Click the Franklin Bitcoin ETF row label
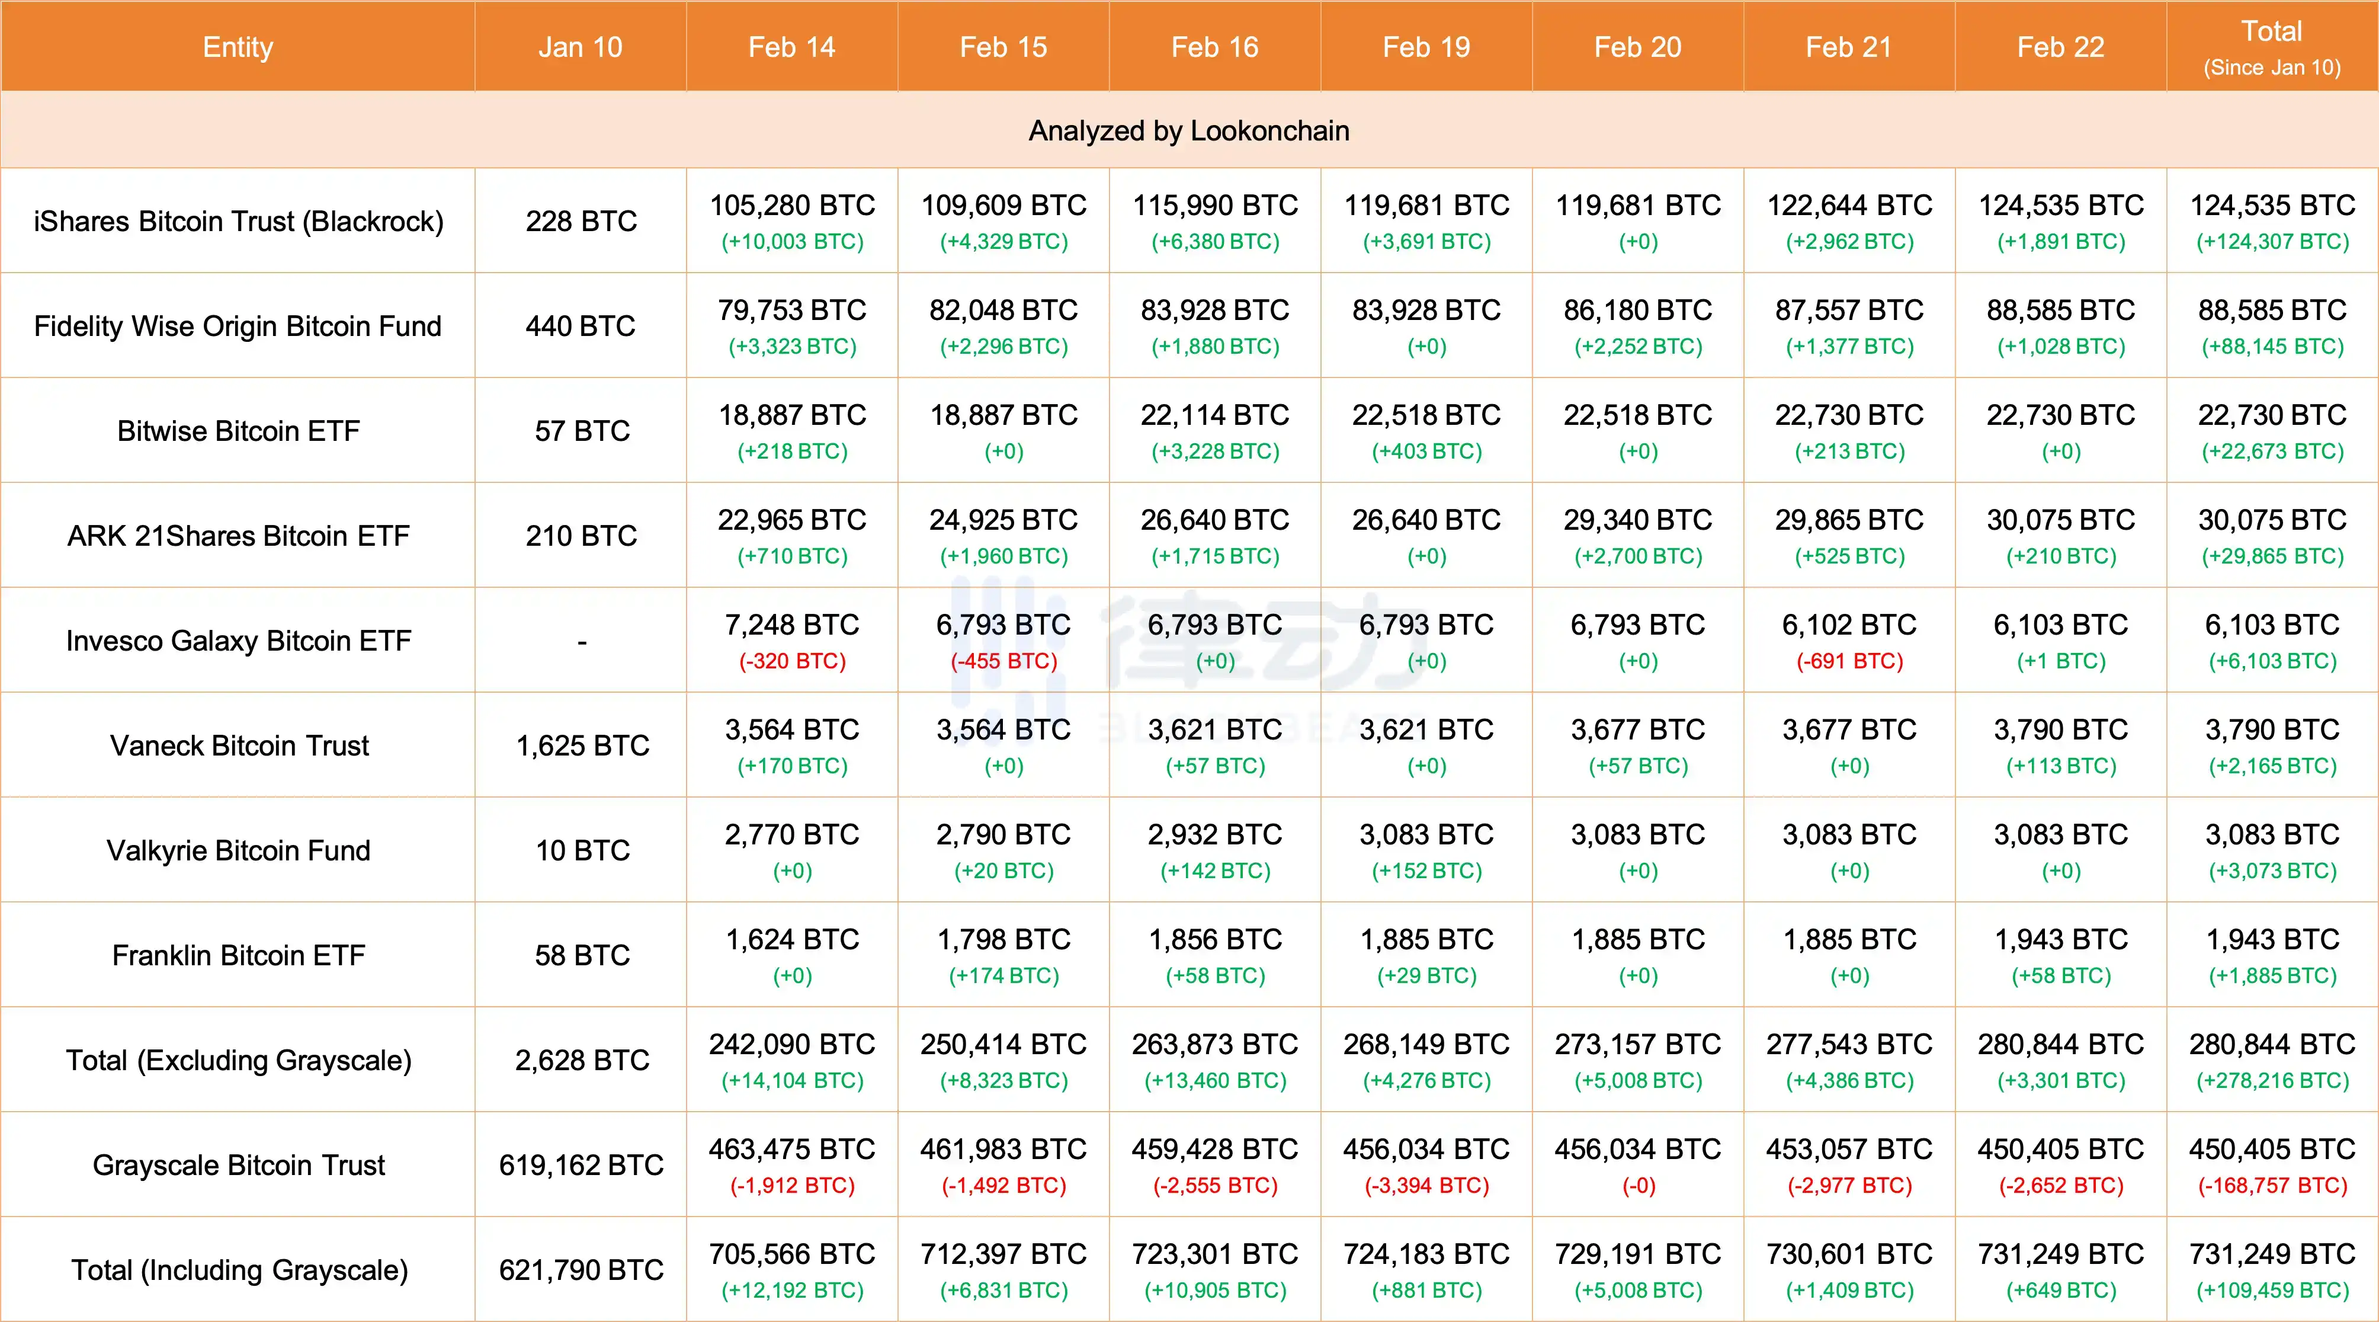 pos(238,955)
